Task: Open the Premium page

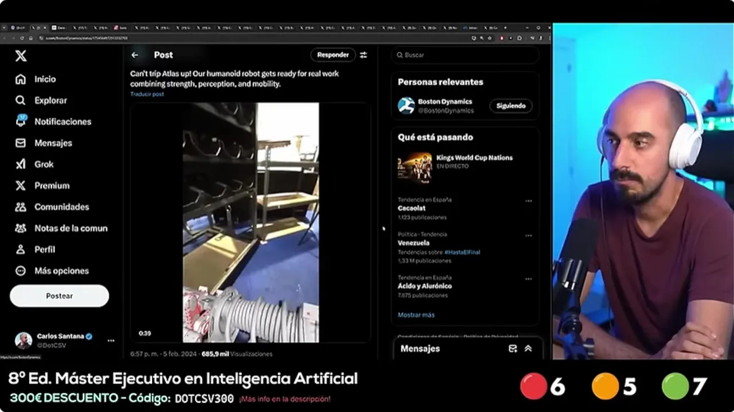Action: click(42, 185)
